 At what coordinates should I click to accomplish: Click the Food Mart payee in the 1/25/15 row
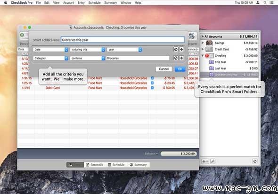coord(95,83)
